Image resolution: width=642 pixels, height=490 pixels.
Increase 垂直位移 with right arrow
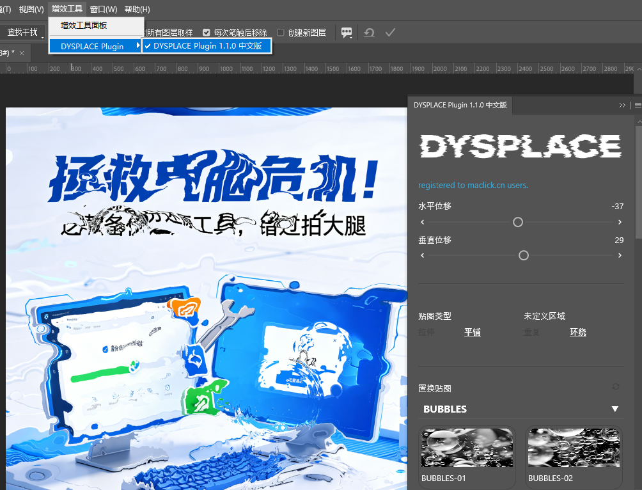point(620,256)
